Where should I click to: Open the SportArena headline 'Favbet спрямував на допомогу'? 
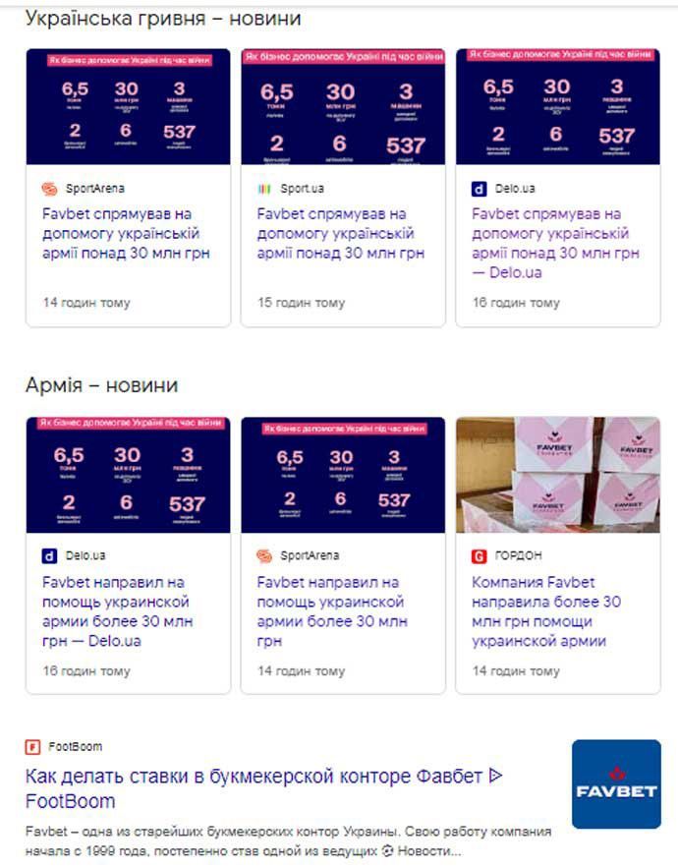126,234
